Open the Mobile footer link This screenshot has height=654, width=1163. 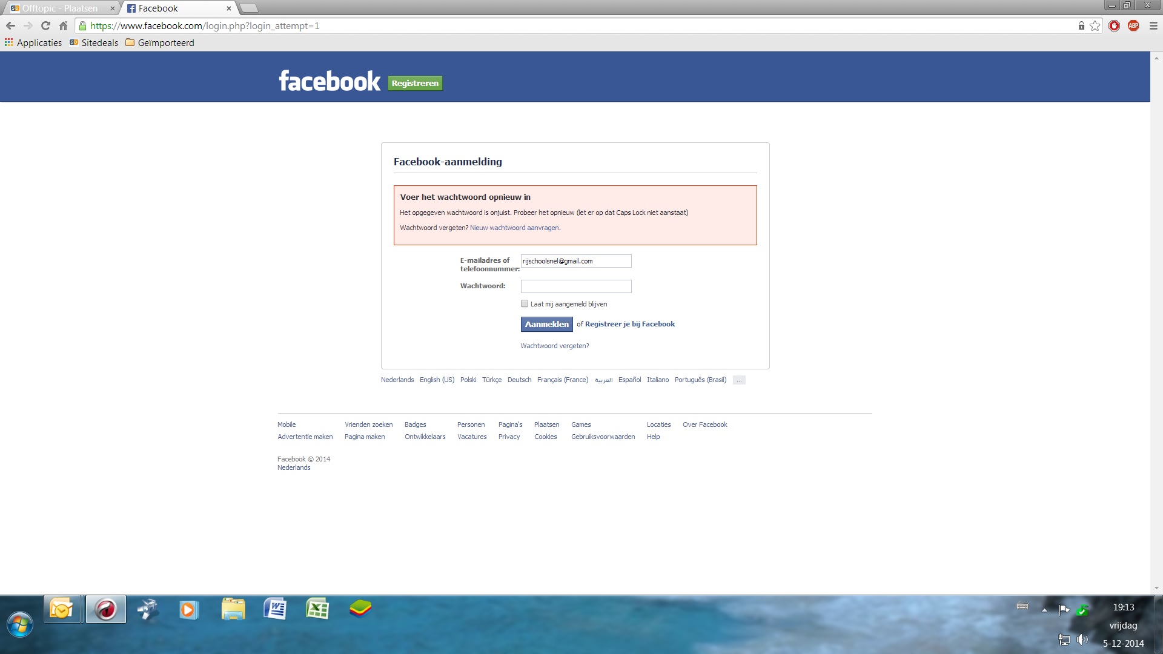(287, 424)
